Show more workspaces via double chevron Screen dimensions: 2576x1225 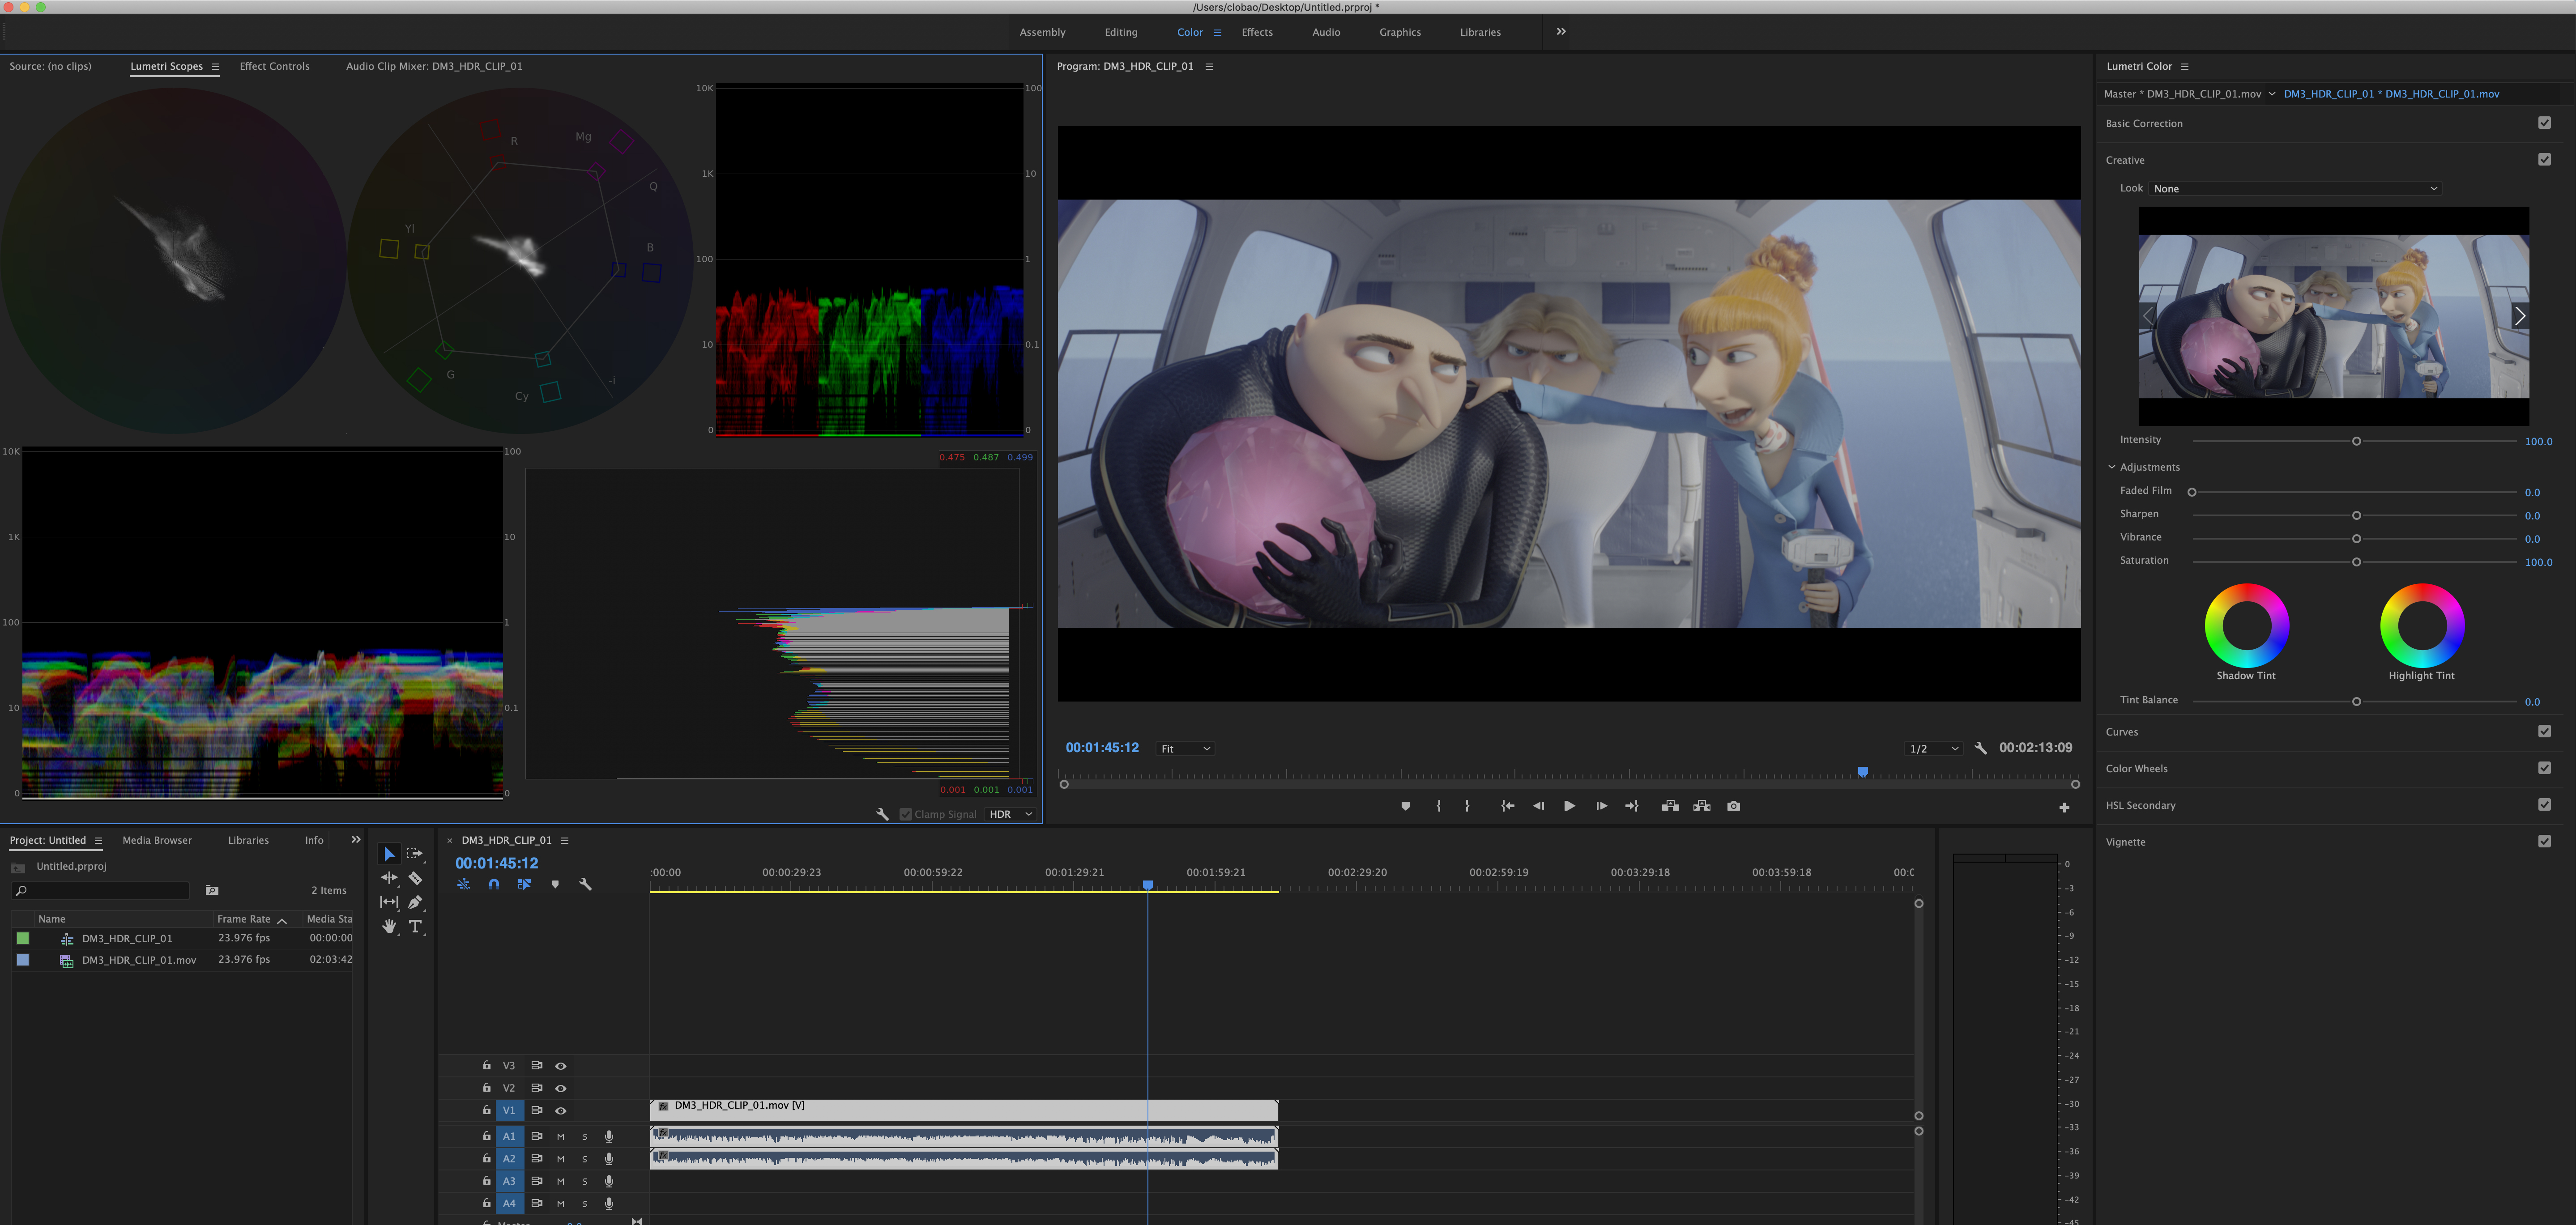coord(1561,32)
